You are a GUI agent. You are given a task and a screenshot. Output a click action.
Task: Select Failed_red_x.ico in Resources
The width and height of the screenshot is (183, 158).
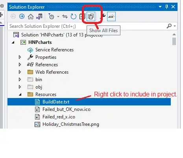tap(59, 117)
